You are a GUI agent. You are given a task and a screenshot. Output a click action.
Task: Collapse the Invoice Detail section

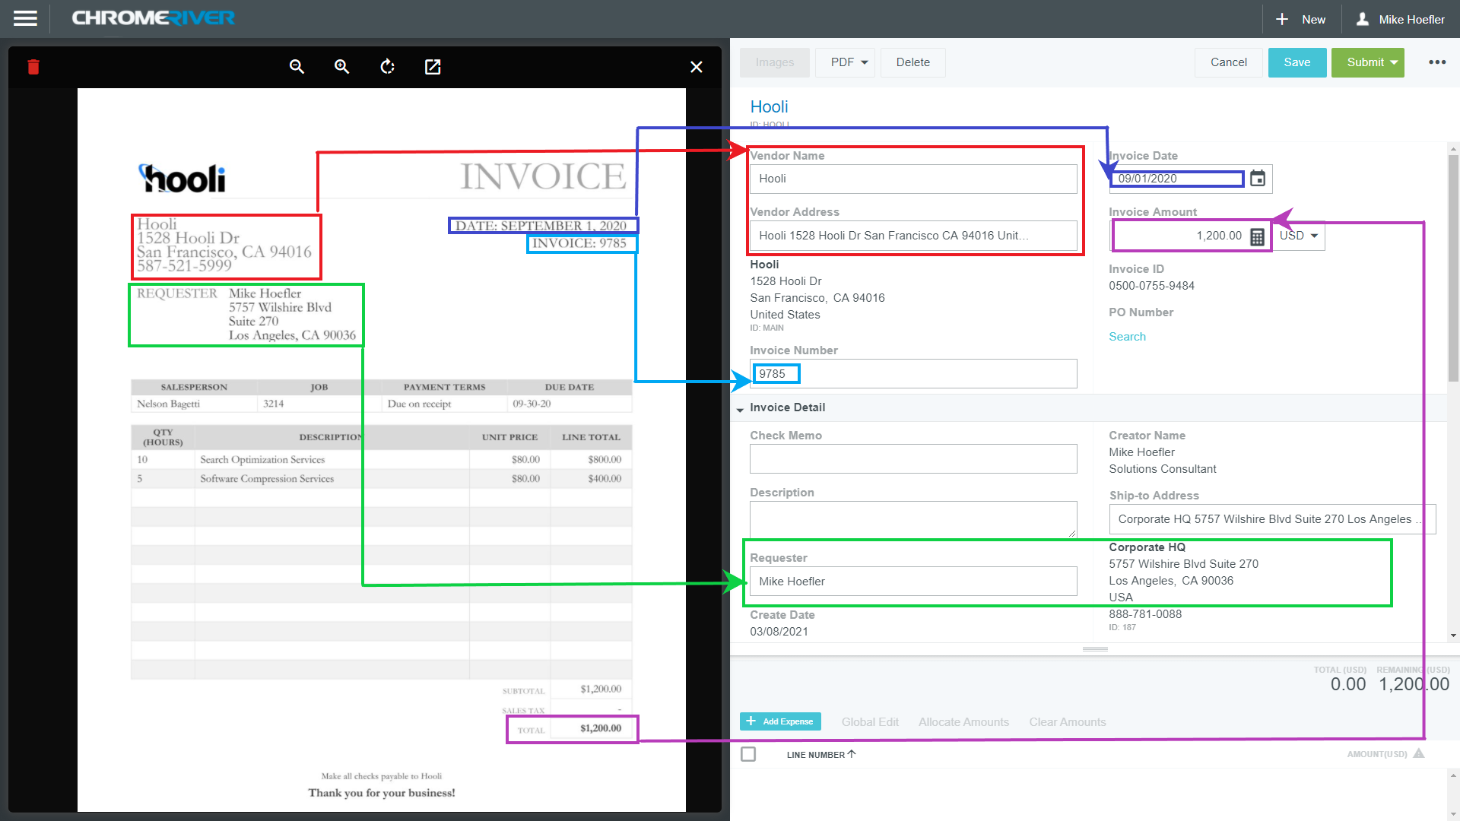[741, 408]
